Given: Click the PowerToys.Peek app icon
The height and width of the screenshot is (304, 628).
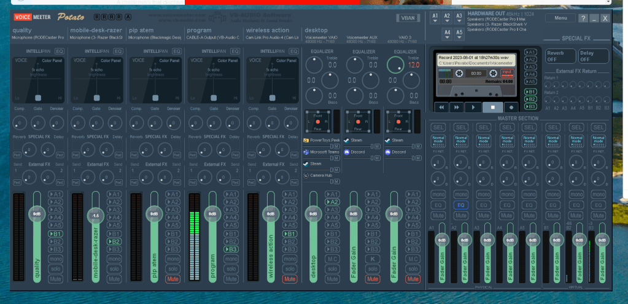Looking at the screenshot, I should [x=306, y=141].
